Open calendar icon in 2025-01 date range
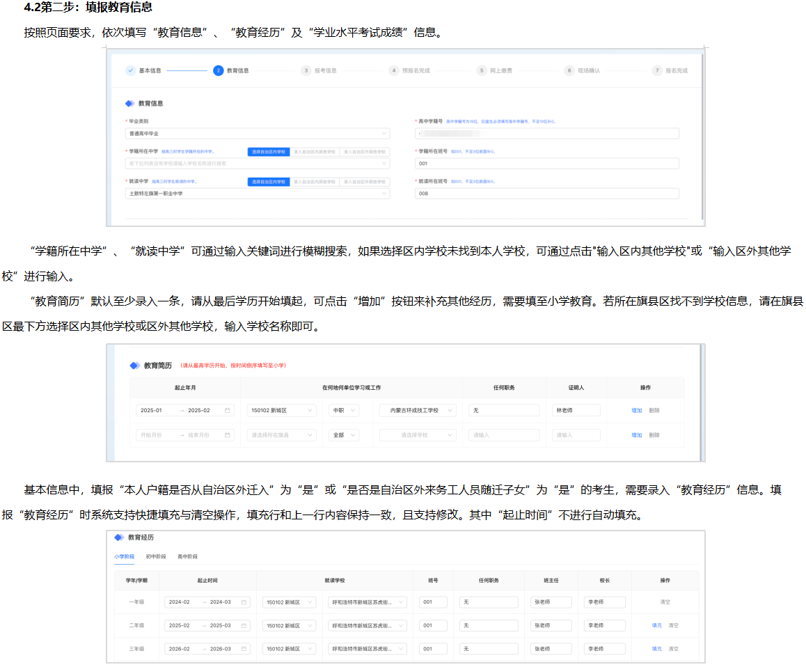Screen dimensions: 806x667 (x=228, y=411)
